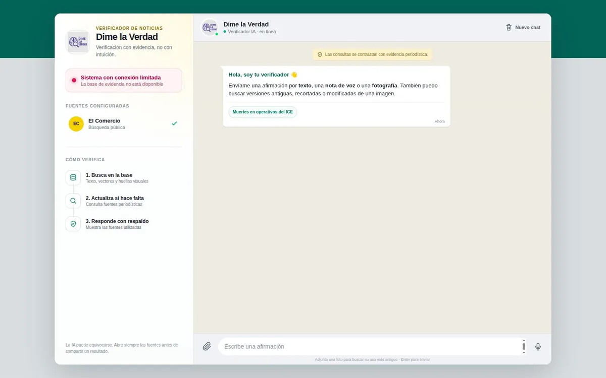Click the chat header avatar logo

[210, 27]
